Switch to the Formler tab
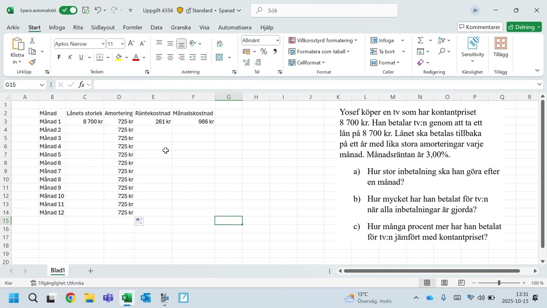The width and height of the screenshot is (547, 308). 132,27
